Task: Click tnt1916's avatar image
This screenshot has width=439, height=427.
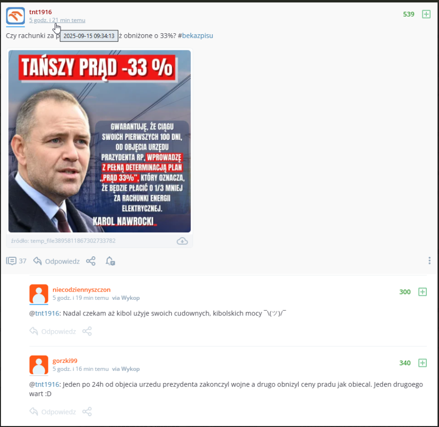Action: [15, 16]
